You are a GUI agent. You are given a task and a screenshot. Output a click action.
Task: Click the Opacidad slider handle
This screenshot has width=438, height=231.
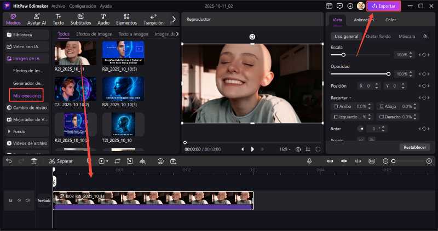point(388,74)
